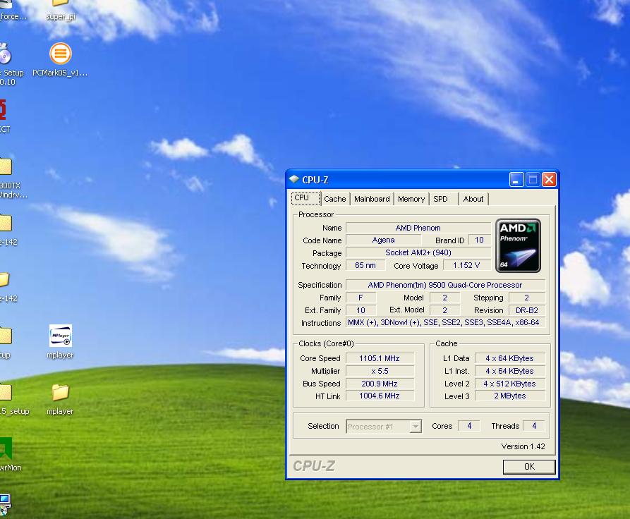630x519 pixels.
Task: Click the L1 Inst. cache value
Action: point(509,371)
